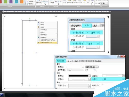Choose Format AutoShape (设置自选图形格式) menu item
129x97 pixels.
(47, 42)
